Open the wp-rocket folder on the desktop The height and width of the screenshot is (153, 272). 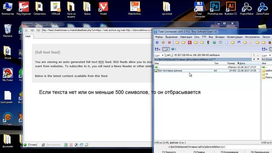[167, 8]
